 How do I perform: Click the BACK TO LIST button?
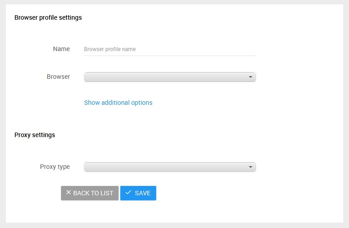click(90, 193)
